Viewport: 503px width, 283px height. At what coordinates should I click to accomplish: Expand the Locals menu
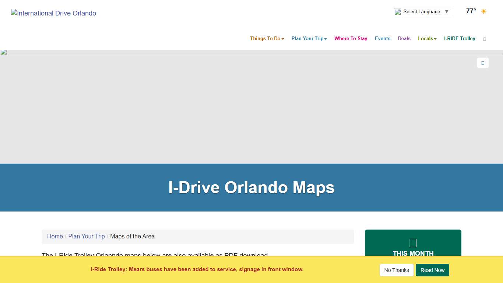(427, 38)
